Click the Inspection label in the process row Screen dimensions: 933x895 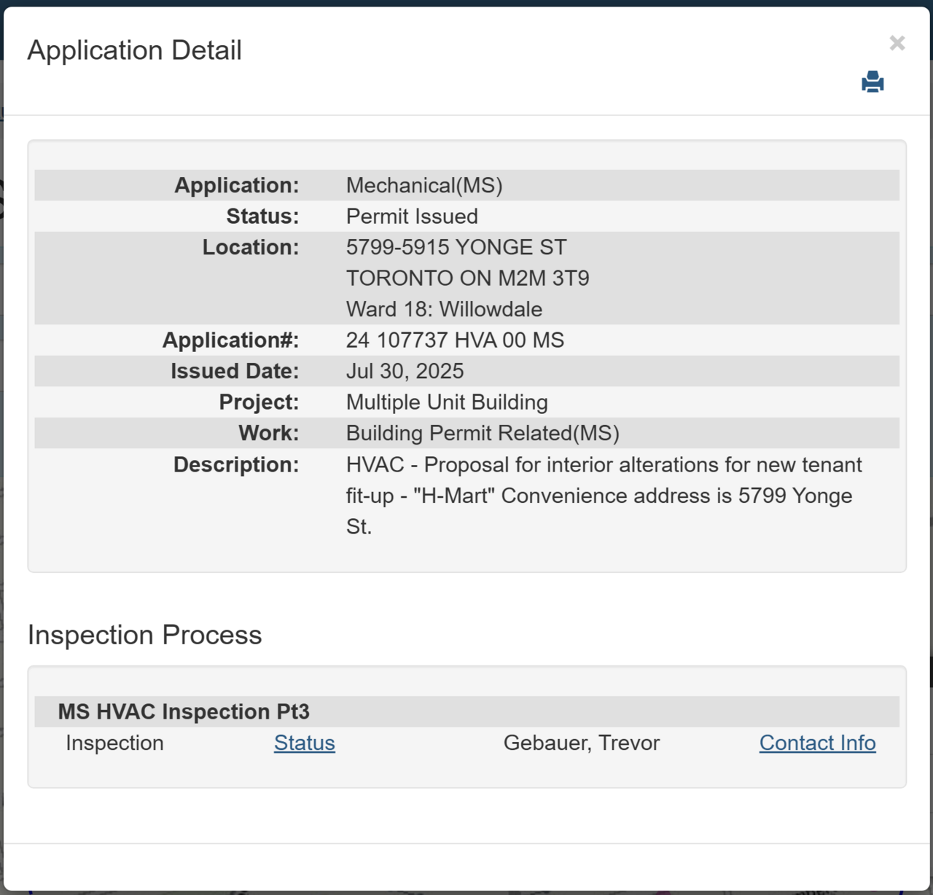coord(114,743)
